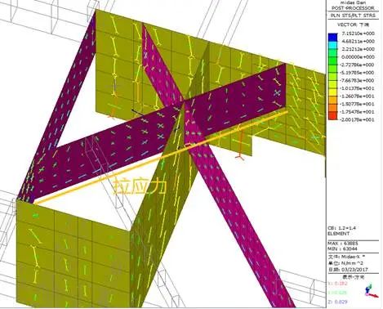Pick the red legend swatch at bottom
Image resolution: width=383 pixels, height=309 pixels.
(332, 116)
